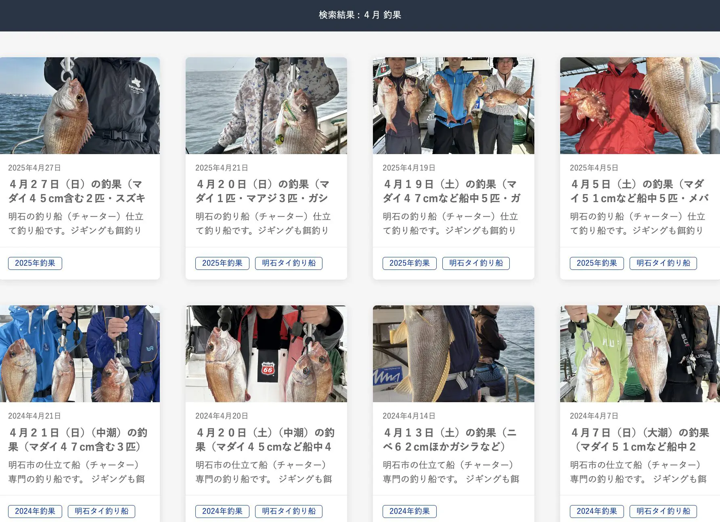Click the April 14, 2024 card photo
Viewport: 720px width, 522px height.
(x=453, y=354)
